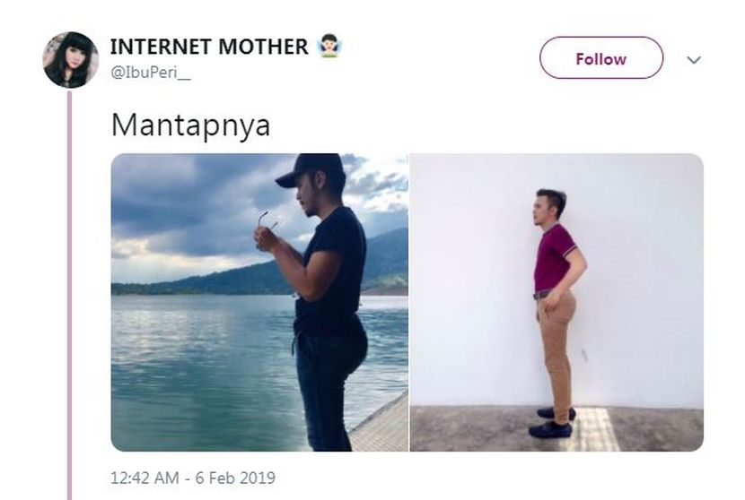Viewport: 745px width, 500px height.
Task: Click the INTERNET MOTHER profile avatar
Action: click(x=70, y=59)
